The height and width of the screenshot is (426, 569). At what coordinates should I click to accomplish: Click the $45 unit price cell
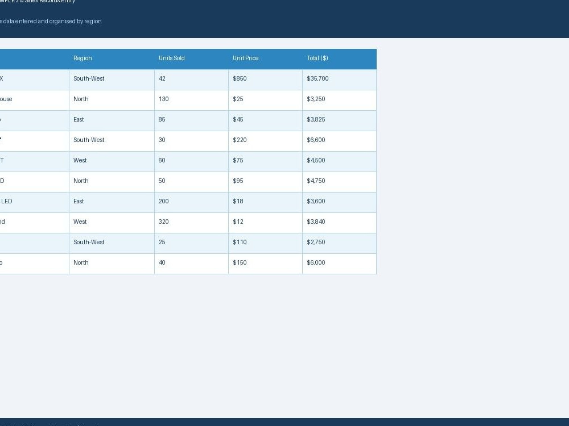(266, 120)
